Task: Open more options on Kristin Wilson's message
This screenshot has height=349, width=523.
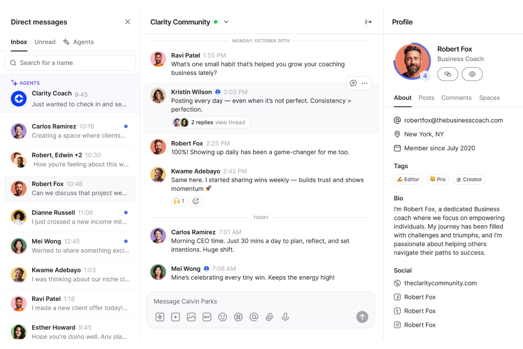Action: [x=364, y=83]
